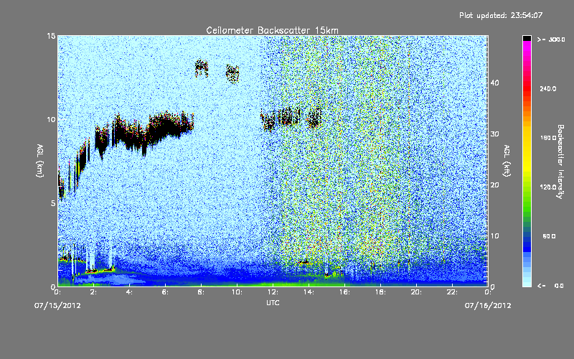Click the "<= 0.0" color bar value
Screen dimensions: 574x359
pos(550,285)
